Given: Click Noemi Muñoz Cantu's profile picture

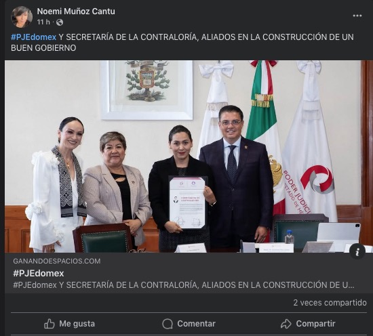Looking at the screenshot, I should click(22, 17).
